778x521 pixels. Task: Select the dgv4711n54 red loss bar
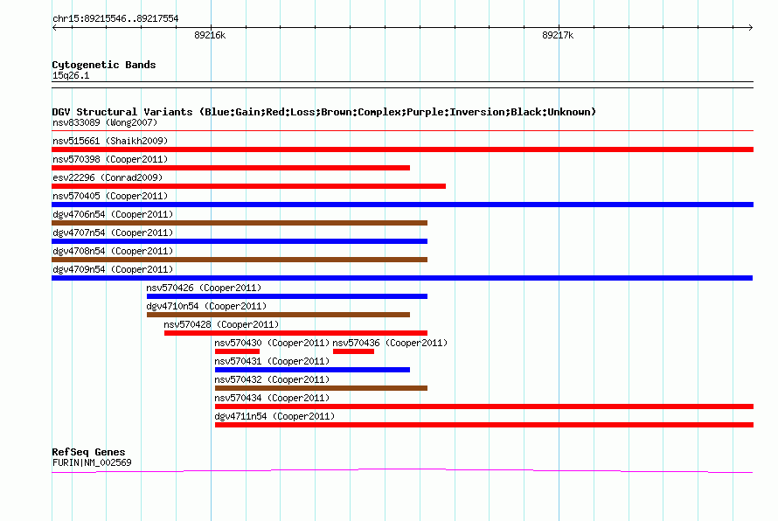484,425
